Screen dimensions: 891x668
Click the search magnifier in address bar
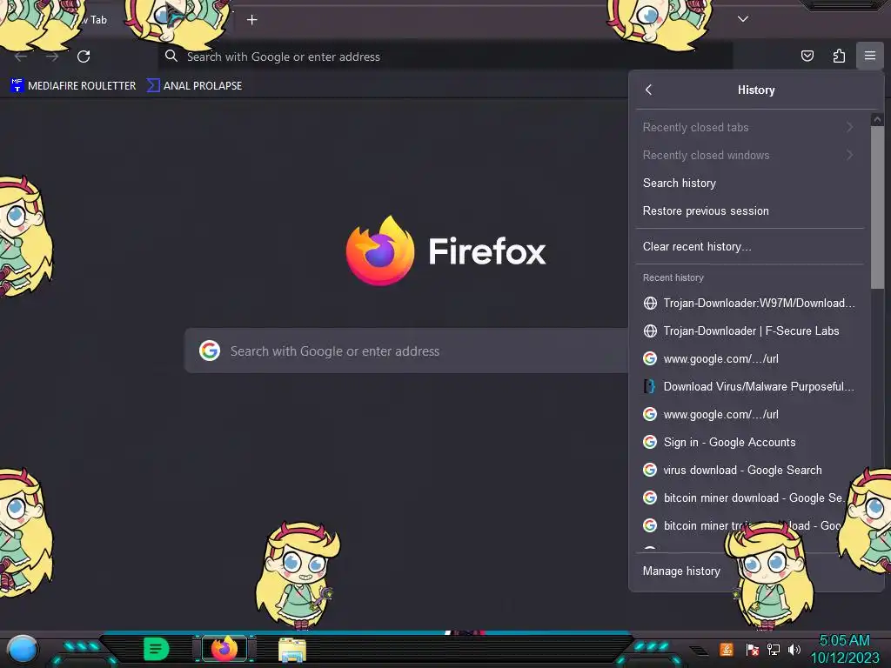(x=171, y=56)
